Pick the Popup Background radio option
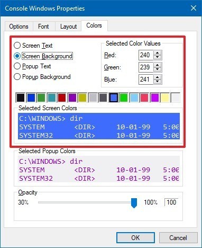The image size is (202, 248). (x=42, y=77)
